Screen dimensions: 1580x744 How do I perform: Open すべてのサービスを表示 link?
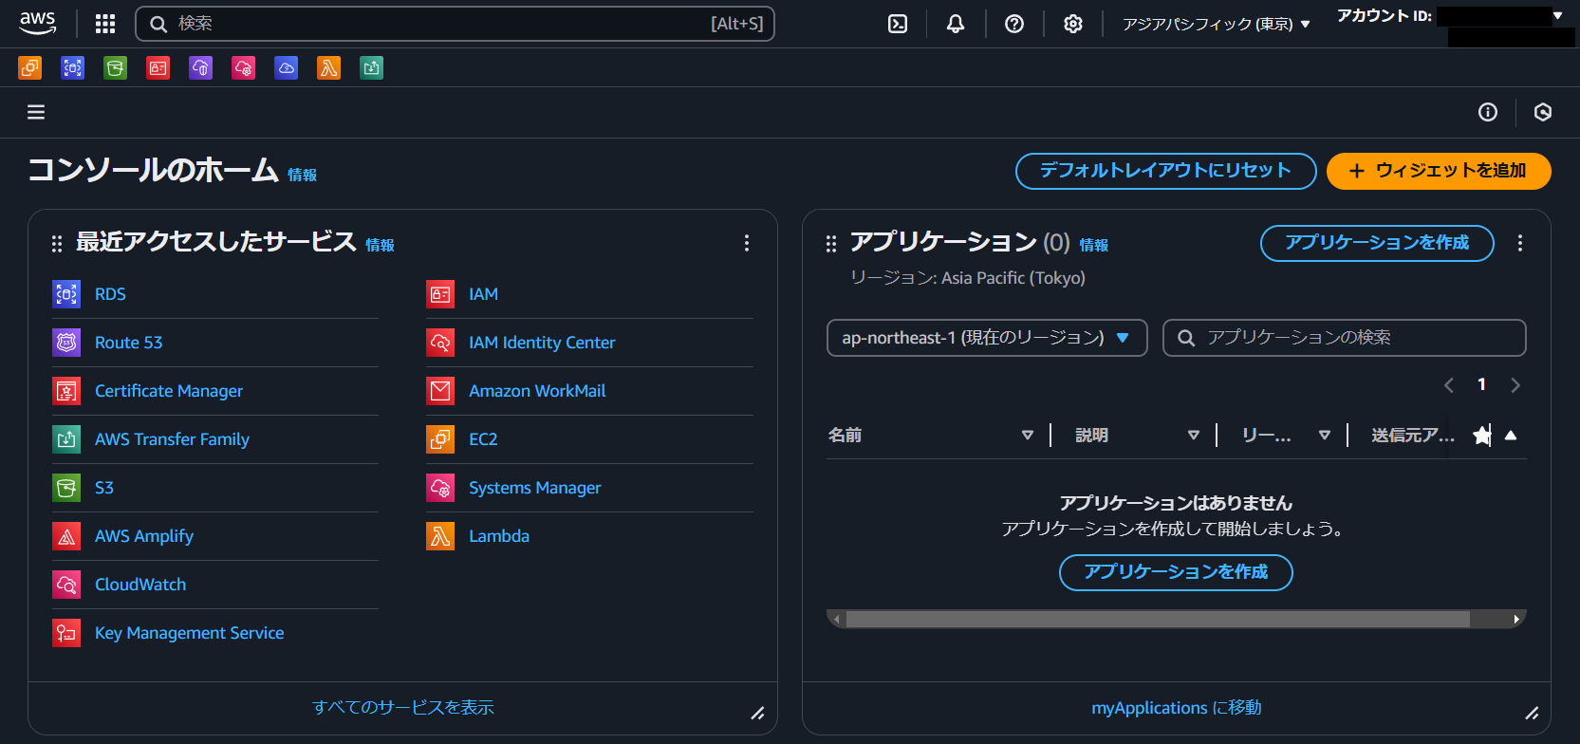pyautogui.click(x=403, y=707)
